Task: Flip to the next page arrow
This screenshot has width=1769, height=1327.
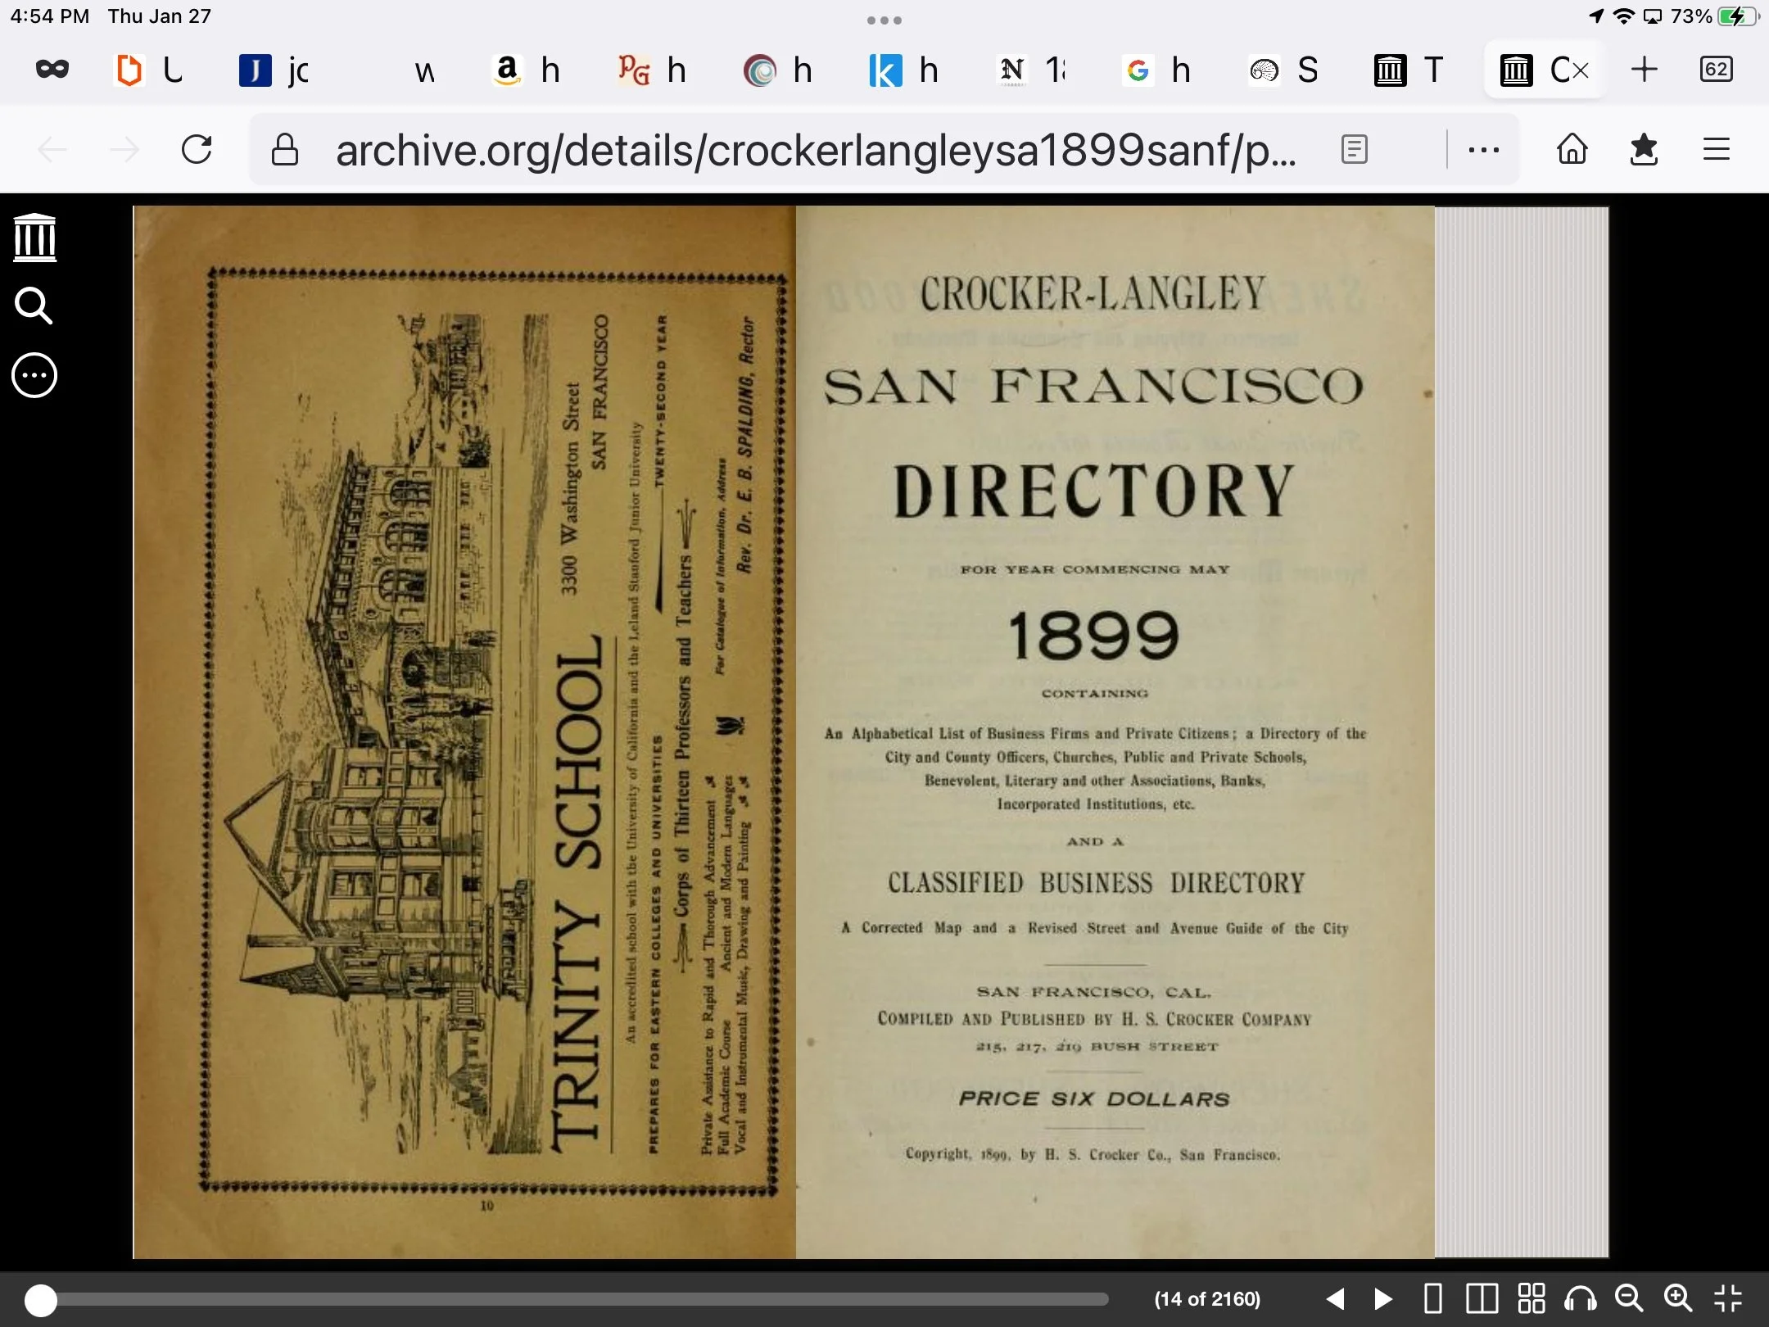Action: [1383, 1298]
